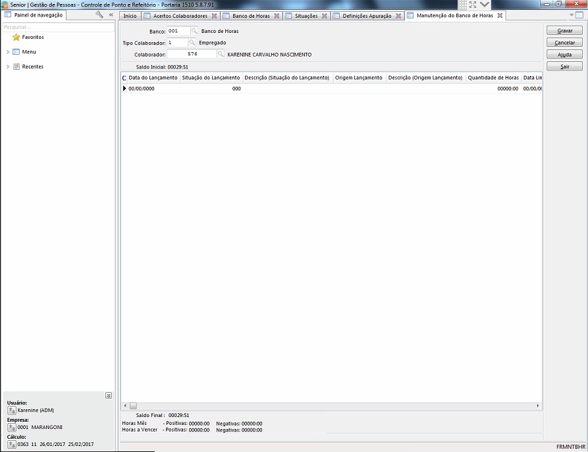
Task: Click the switch company icon beside 0001 MARANGONI
Action: [x=12, y=427]
